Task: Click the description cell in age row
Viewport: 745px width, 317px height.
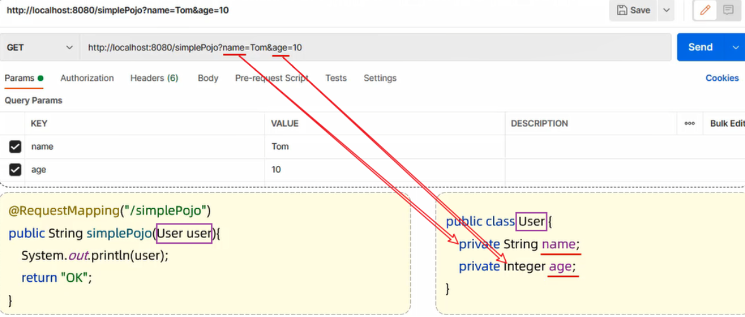Action: [x=625, y=169]
